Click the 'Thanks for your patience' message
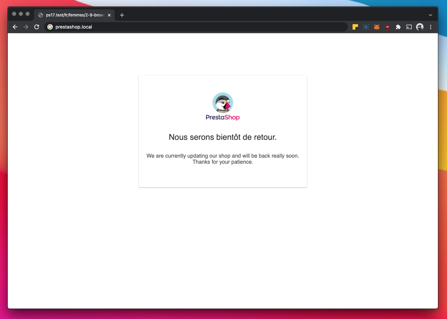 tap(222, 162)
